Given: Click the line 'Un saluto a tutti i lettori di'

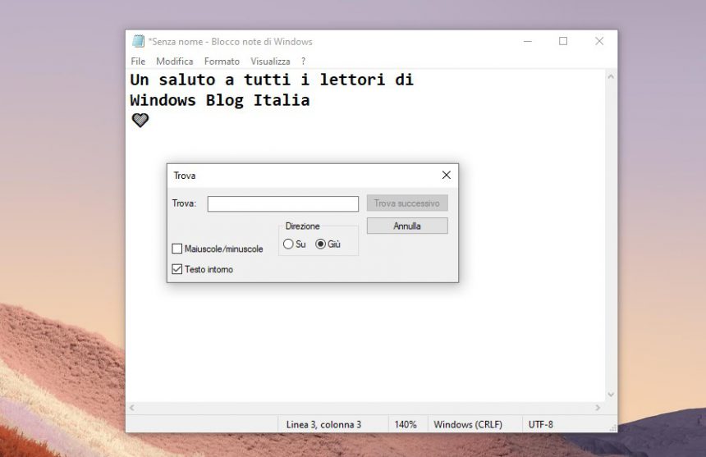Looking at the screenshot, I should [272, 80].
